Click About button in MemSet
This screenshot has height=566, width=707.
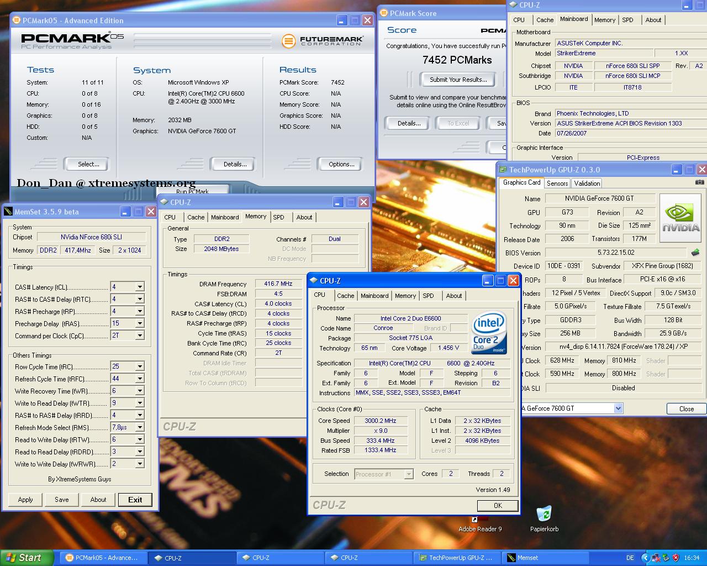coord(98,500)
